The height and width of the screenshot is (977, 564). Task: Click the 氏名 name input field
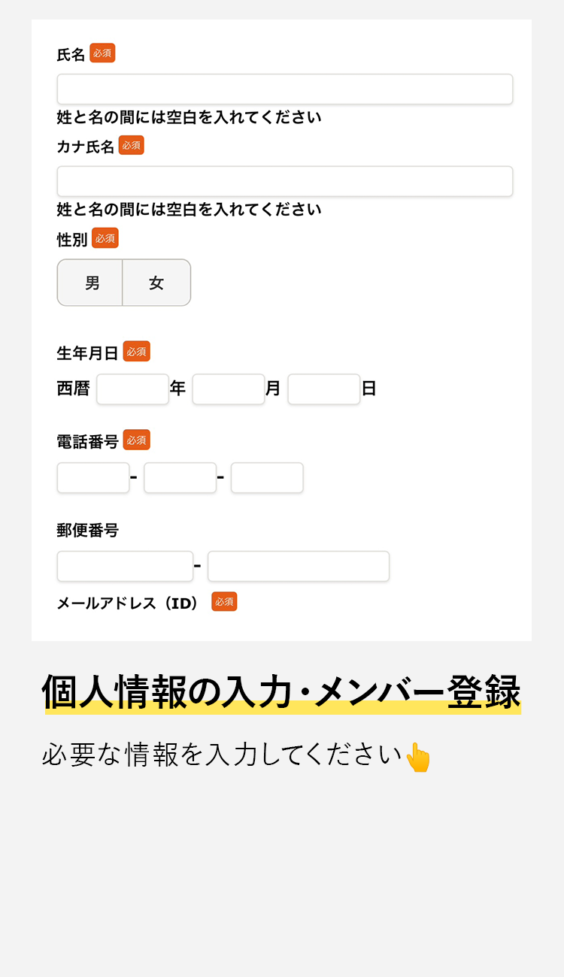click(284, 89)
